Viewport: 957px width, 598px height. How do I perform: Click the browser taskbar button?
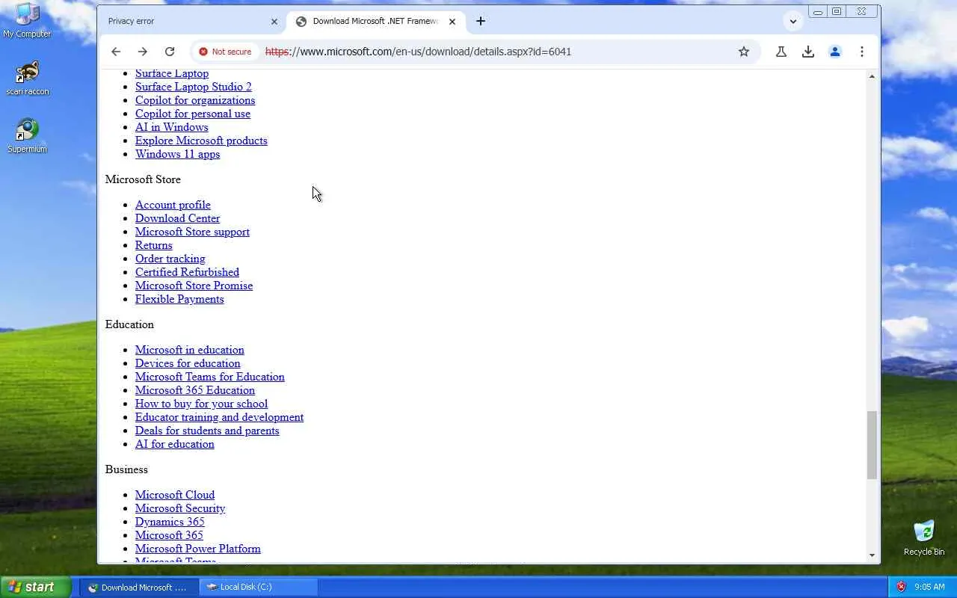click(139, 587)
